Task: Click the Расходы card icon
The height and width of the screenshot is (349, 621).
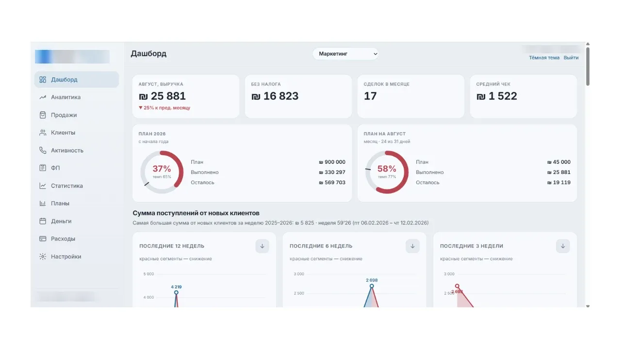Action: pyautogui.click(x=43, y=239)
